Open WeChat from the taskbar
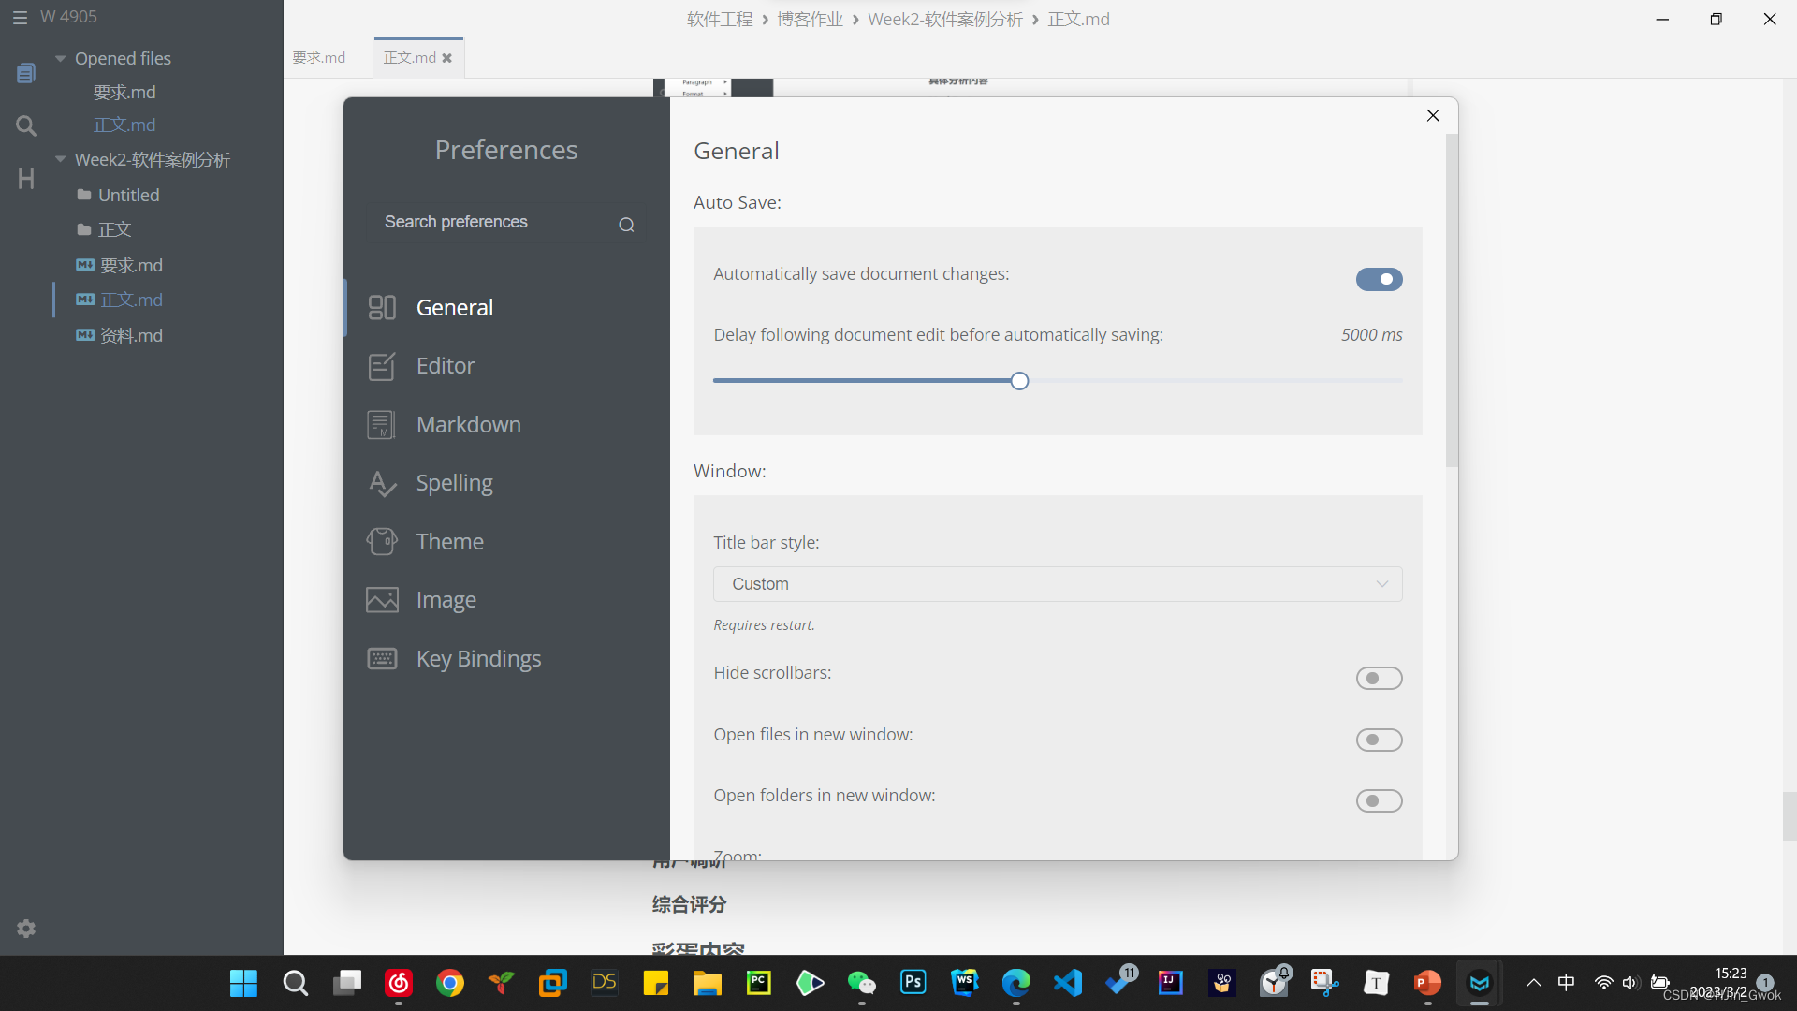This screenshot has width=1797, height=1011. (861, 983)
